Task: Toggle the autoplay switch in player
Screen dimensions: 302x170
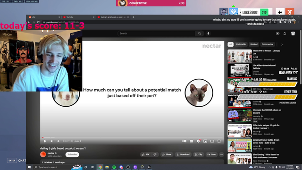Action: [x=184, y=141]
